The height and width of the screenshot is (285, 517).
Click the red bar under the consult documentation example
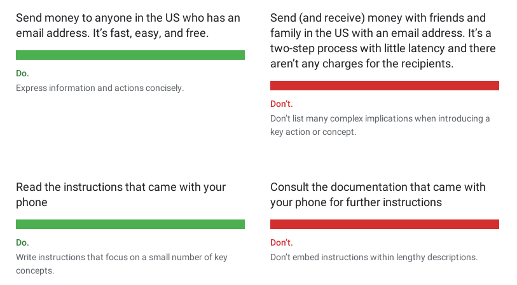385,225
